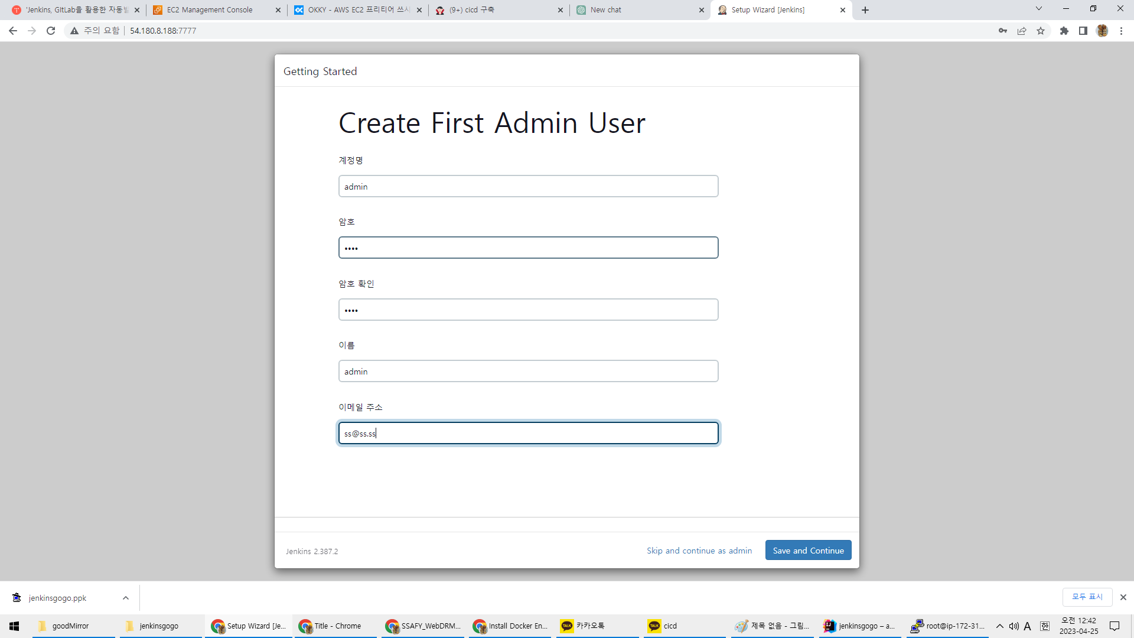
Task: Close the downloads bar
Action: click(x=1123, y=597)
